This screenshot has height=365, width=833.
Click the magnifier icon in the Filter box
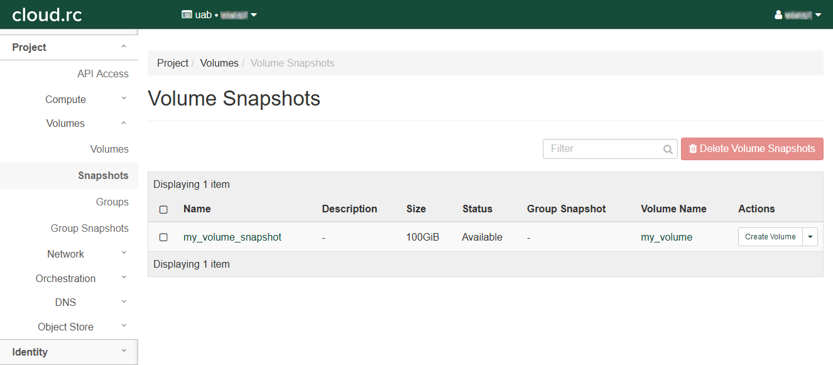(668, 150)
